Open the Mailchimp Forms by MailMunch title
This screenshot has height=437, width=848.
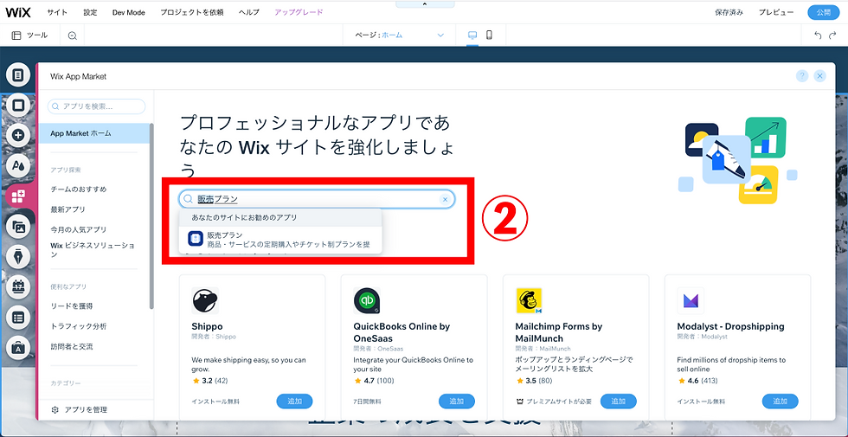click(559, 332)
